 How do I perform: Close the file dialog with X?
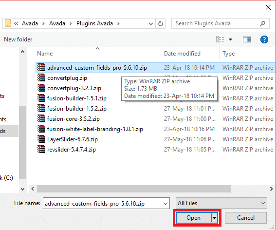268,7
